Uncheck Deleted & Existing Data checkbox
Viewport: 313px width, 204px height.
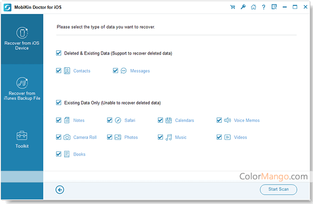click(59, 53)
